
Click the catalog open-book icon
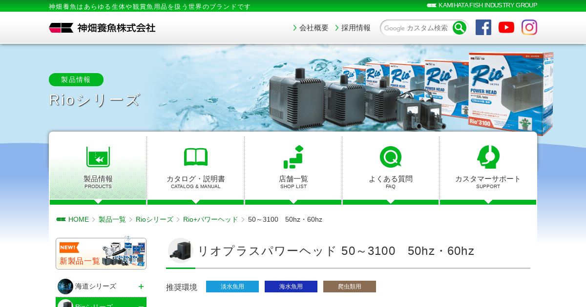coord(196,157)
